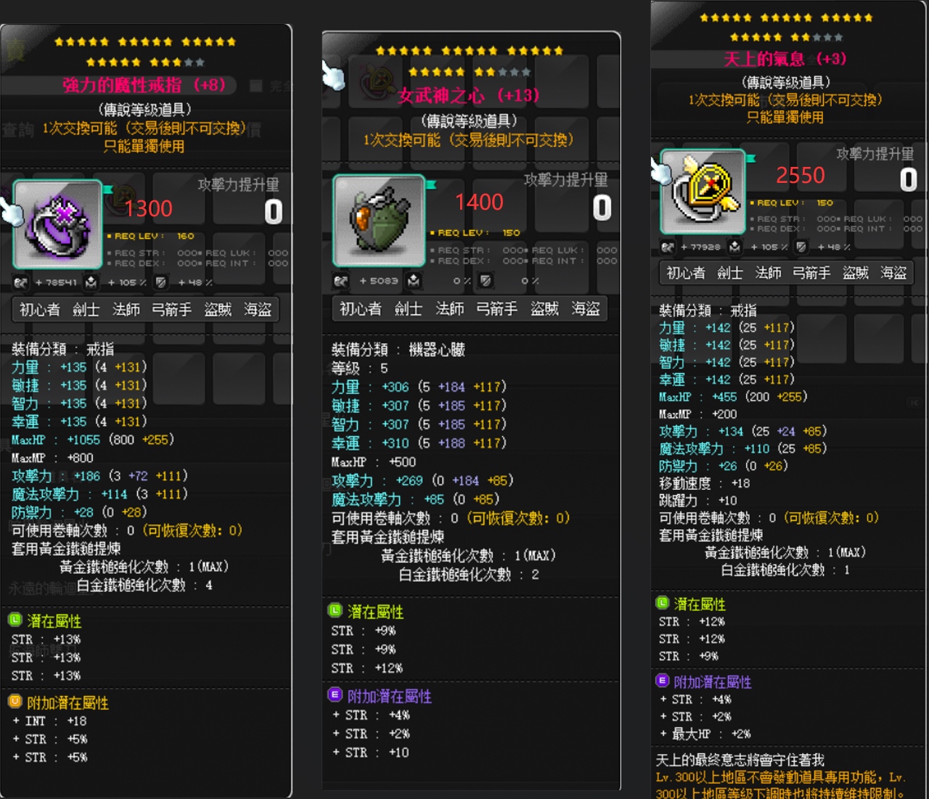Click green 潛在屬性 icon on 天上的氣息 tooltip
Image resolution: width=929 pixels, height=799 pixels.
[662, 602]
